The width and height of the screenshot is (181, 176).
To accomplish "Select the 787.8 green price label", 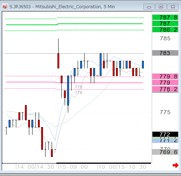I will tap(165, 17).
